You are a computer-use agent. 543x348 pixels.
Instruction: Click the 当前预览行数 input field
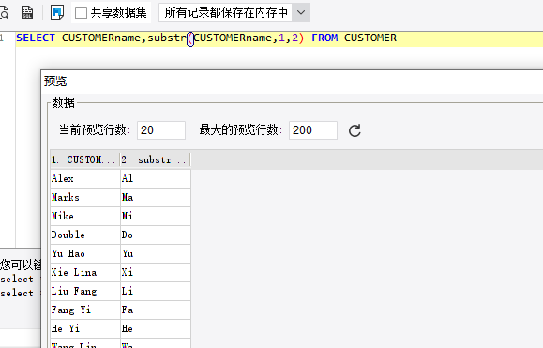click(161, 130)
